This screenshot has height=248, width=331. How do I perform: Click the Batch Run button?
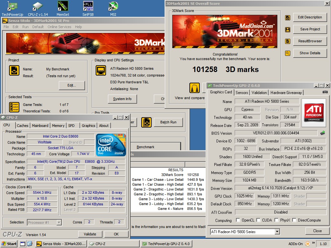pos(168,122)
